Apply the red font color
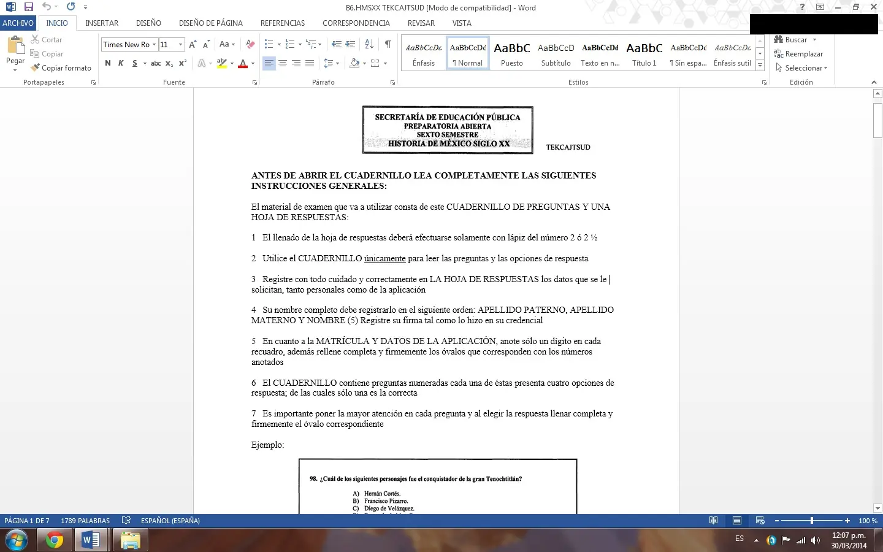The height and width of the screenshot is (552, 883). click(x=243, y=63)
